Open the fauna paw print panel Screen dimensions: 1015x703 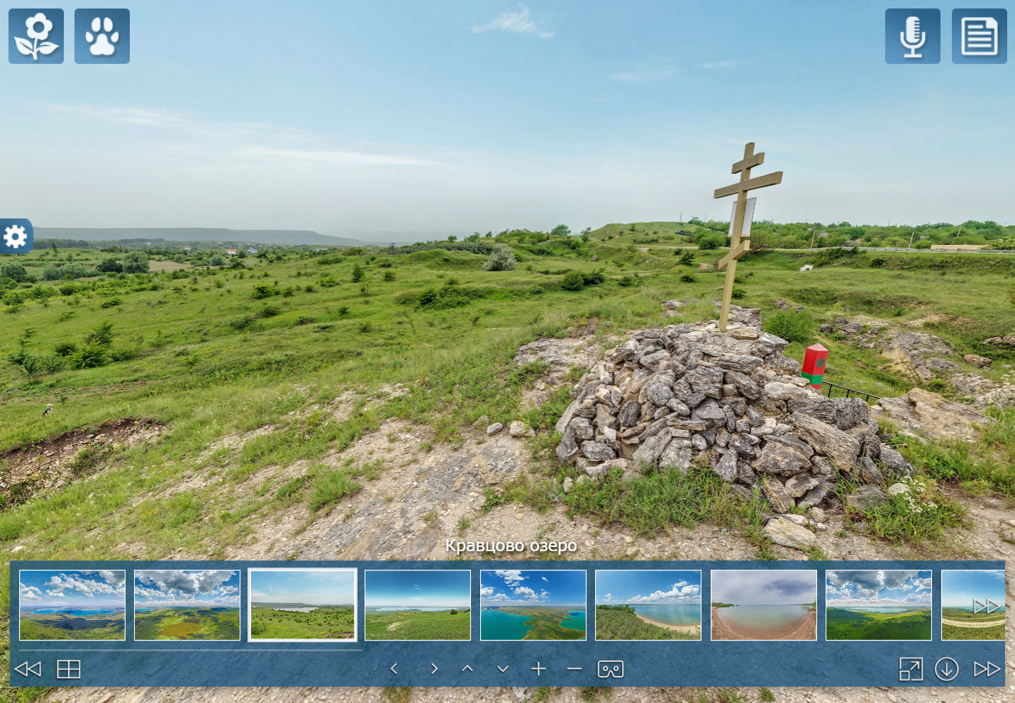tap(102, 36)
